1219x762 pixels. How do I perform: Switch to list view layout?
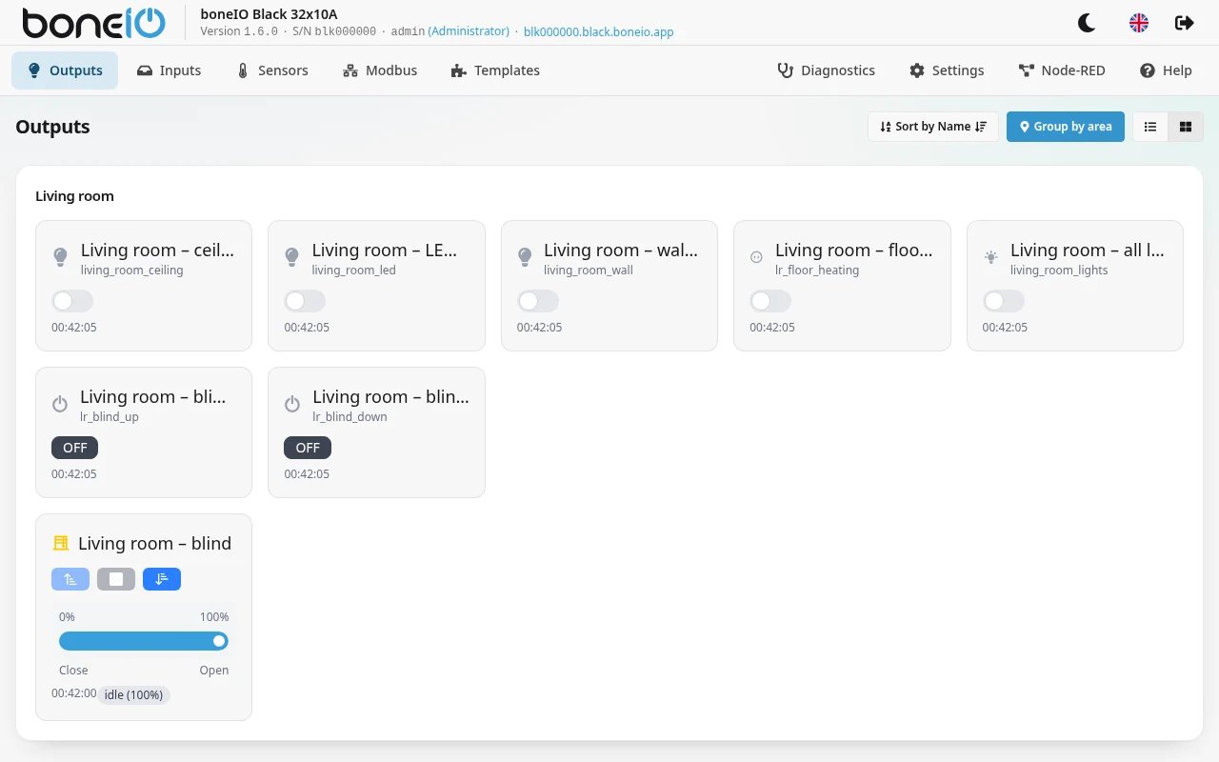[x=1150, y=127]
